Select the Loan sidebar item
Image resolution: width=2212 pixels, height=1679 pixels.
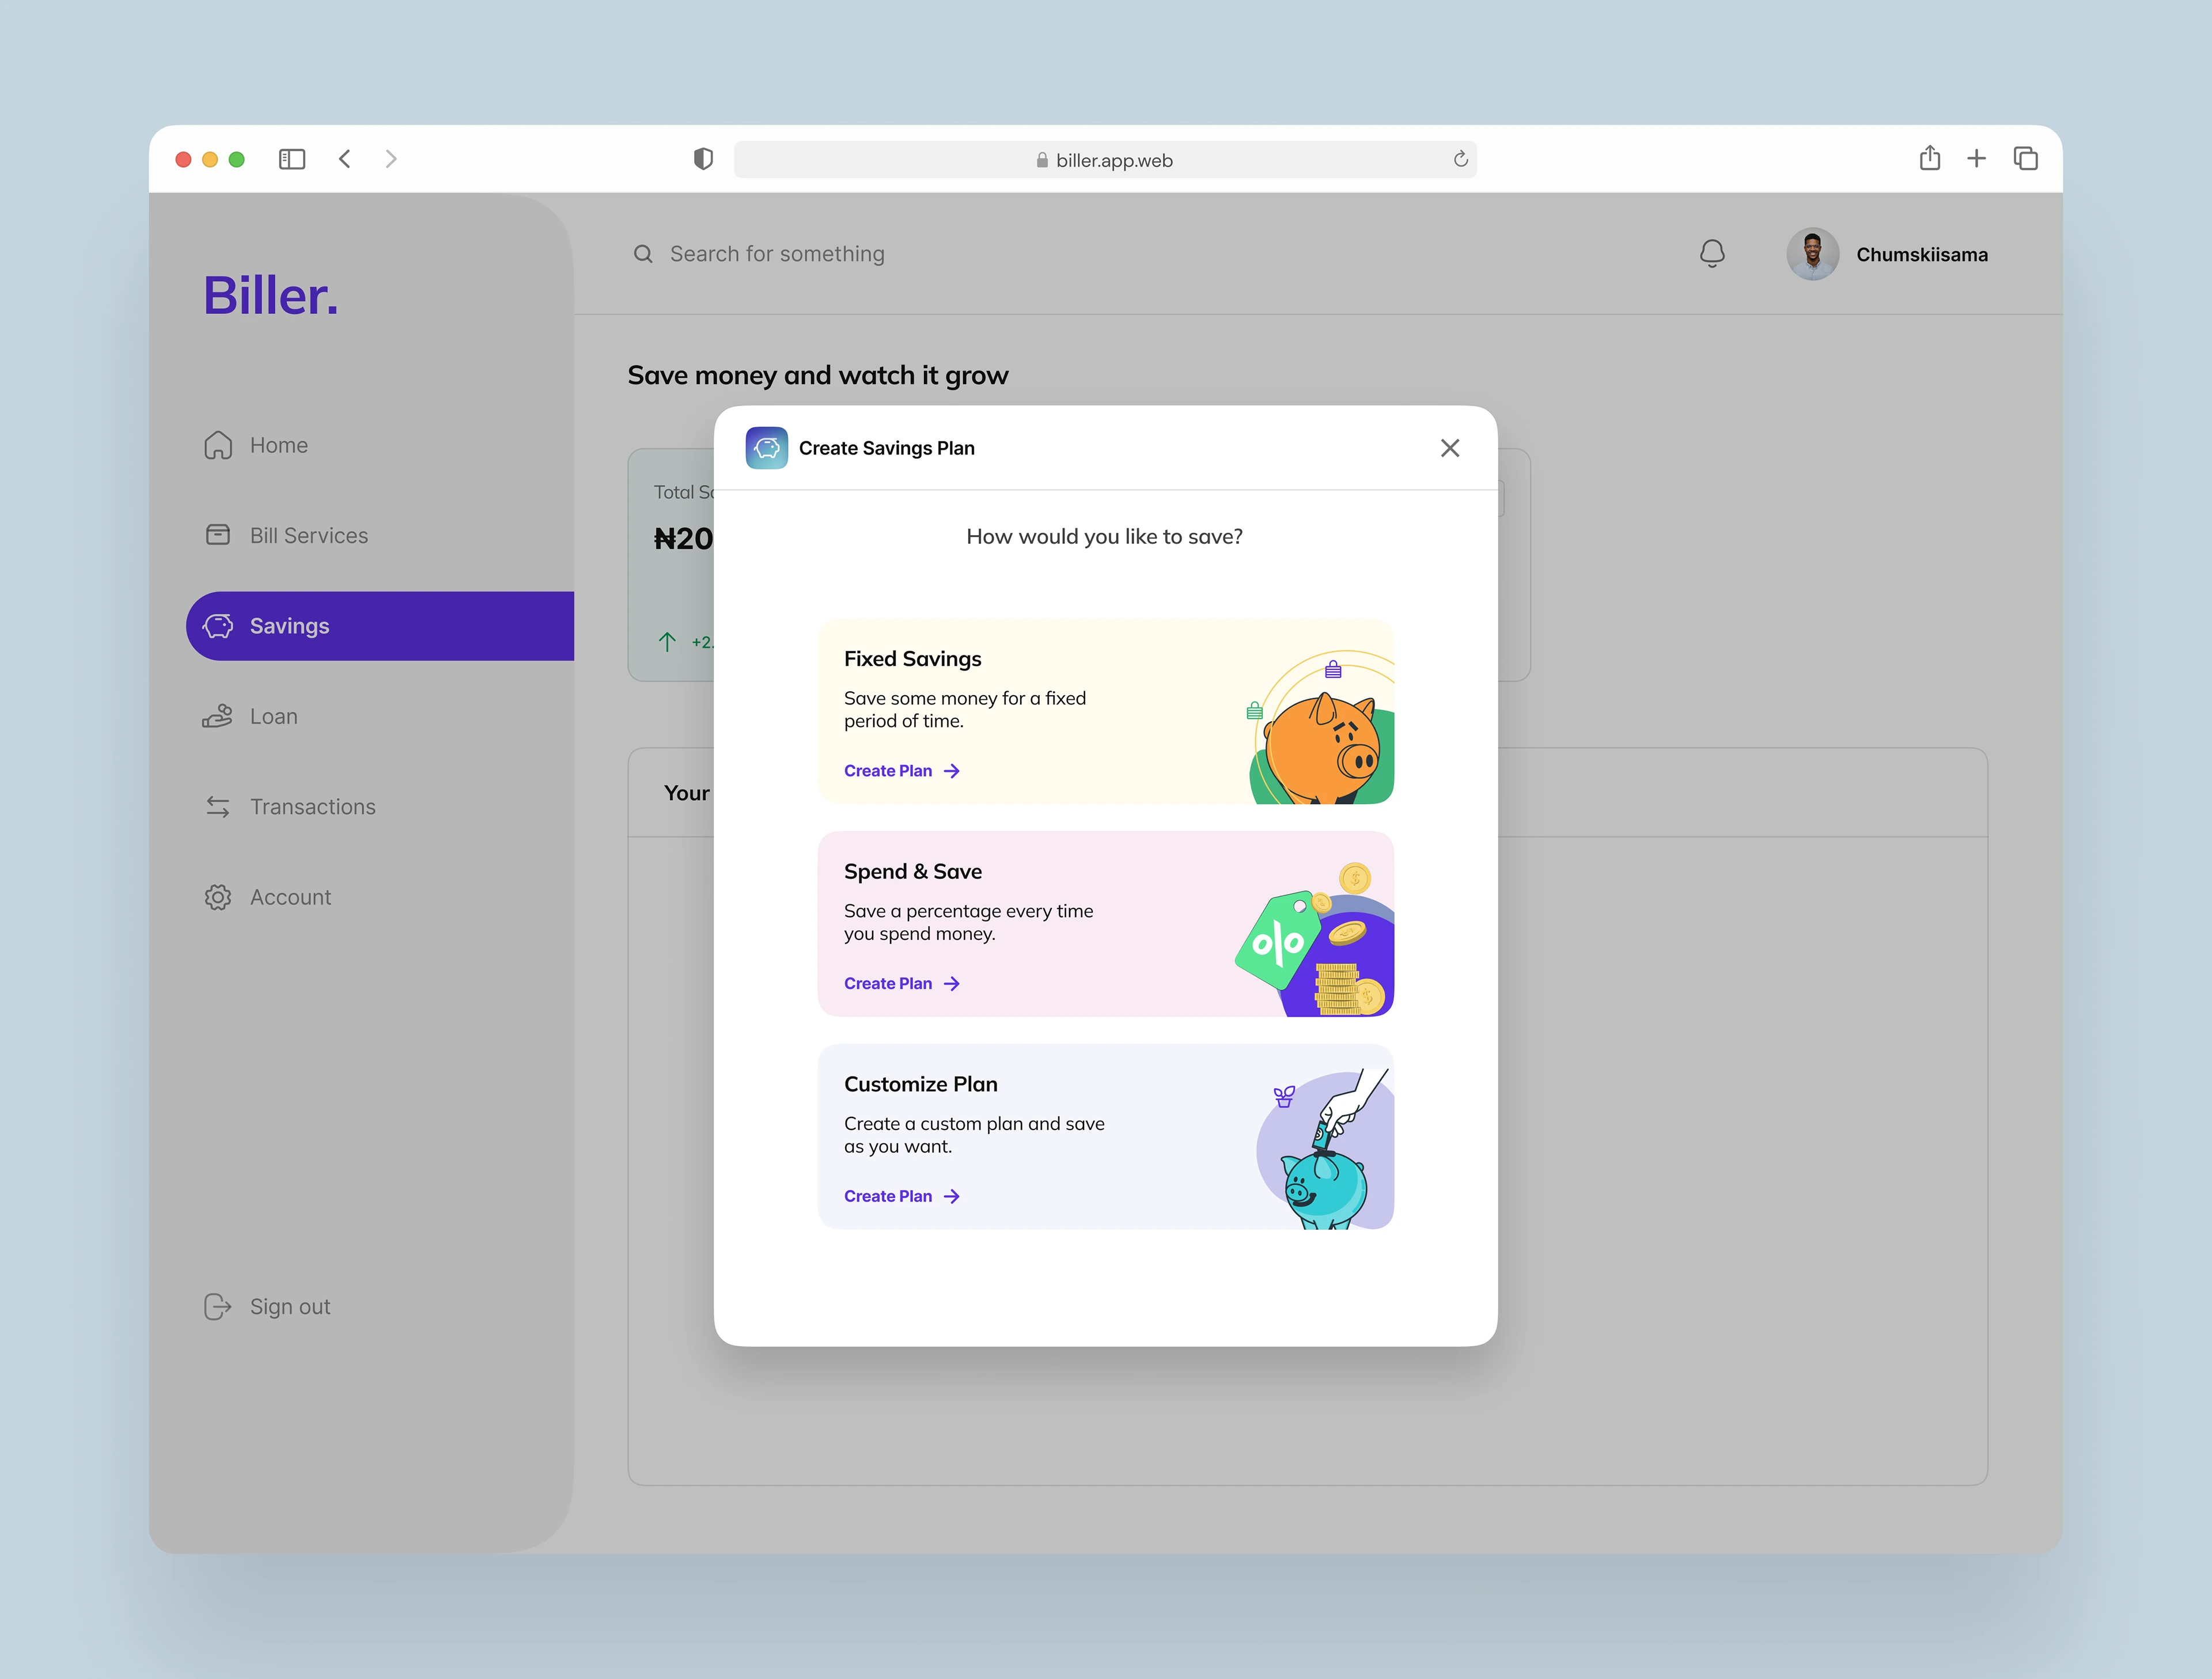(x=273, y=716)
